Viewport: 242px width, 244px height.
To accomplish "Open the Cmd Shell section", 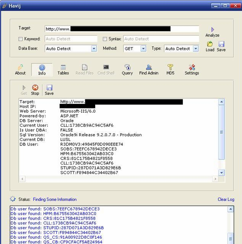I will 106,69.
